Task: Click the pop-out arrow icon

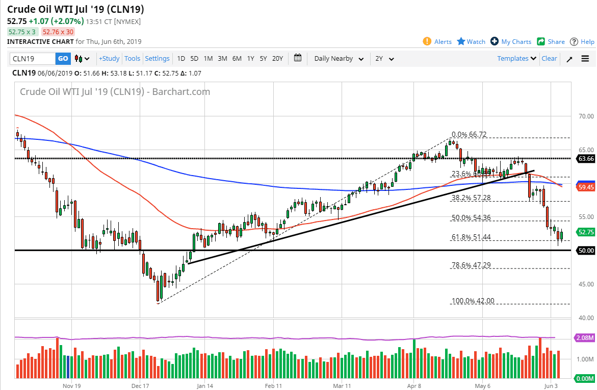Action: click(569, 59)
